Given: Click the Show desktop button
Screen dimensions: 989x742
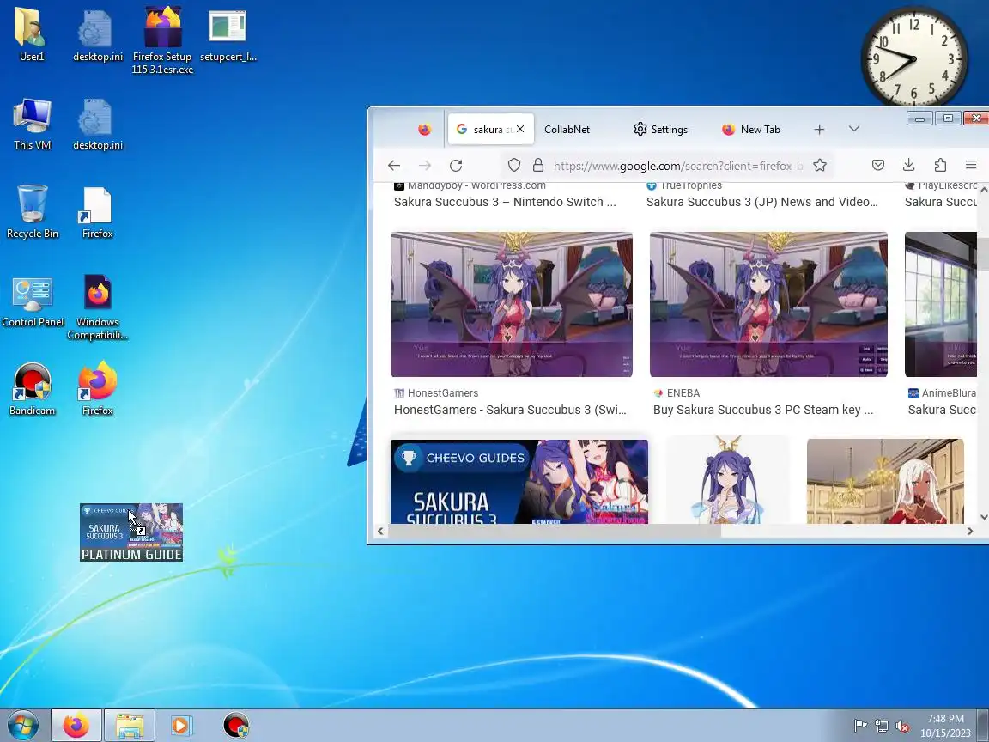Looking at the screenshot, I should [983, 725].
